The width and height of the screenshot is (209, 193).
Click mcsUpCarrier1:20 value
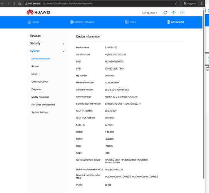(x=114, y=169)
